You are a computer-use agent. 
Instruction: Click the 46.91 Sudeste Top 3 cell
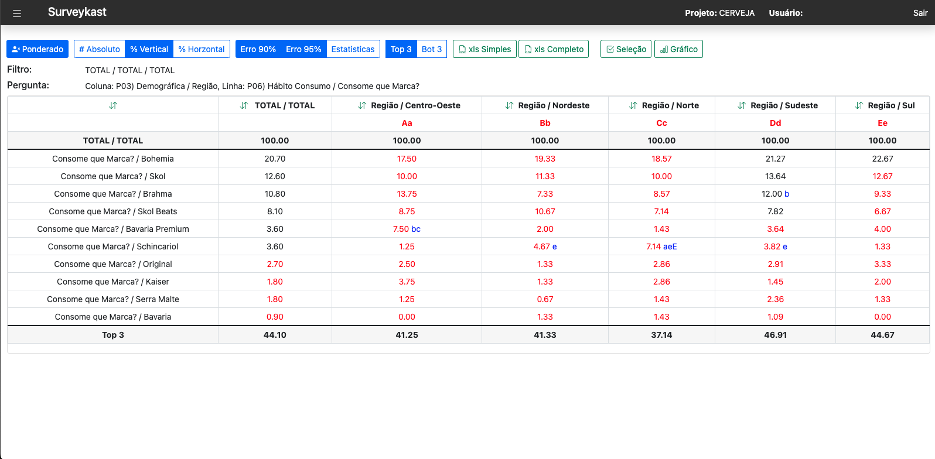tap(775, 335)
